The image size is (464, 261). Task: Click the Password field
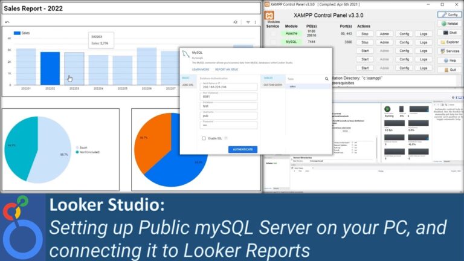pos(228,125)
